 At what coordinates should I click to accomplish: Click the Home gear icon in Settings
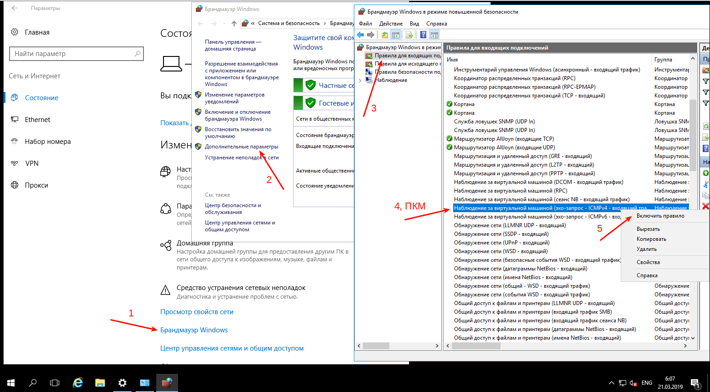tap(15, 32)
